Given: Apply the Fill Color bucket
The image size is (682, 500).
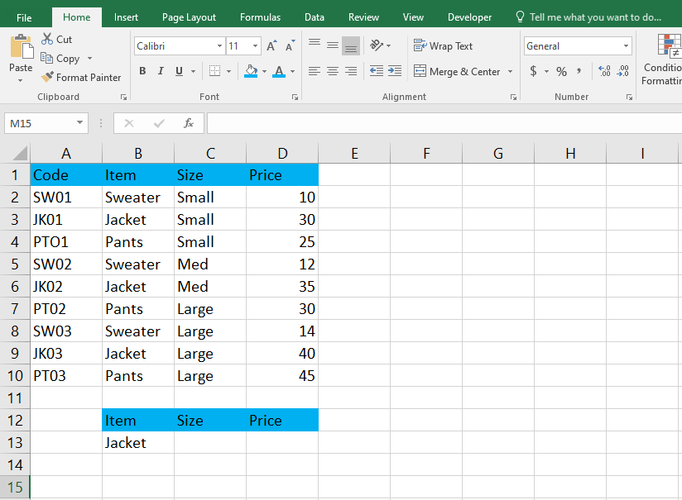Looking at the screenshot, I should click(x=251, y=71).
